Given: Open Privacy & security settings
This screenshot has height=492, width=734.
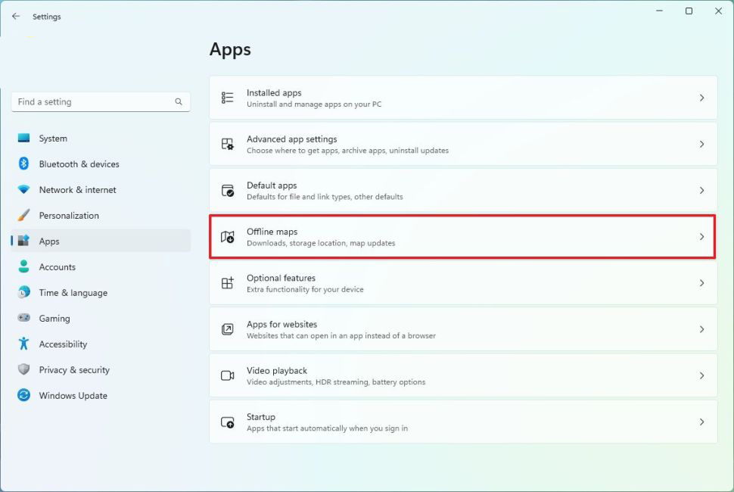Looking at the screenshot, I should (74, 370).
